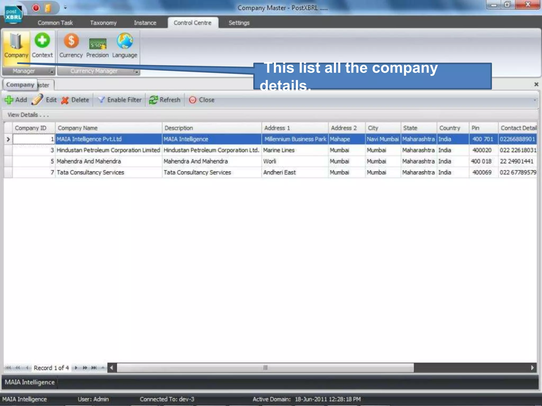The image size is (542, 406).
Task: Switch to the Instance tab
Action: (x=145, y=23)
